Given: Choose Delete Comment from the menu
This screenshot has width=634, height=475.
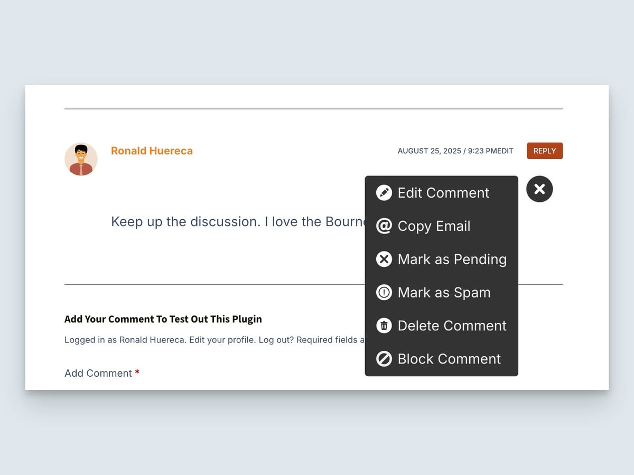Looking at the screenshot, I should [452, 325].
